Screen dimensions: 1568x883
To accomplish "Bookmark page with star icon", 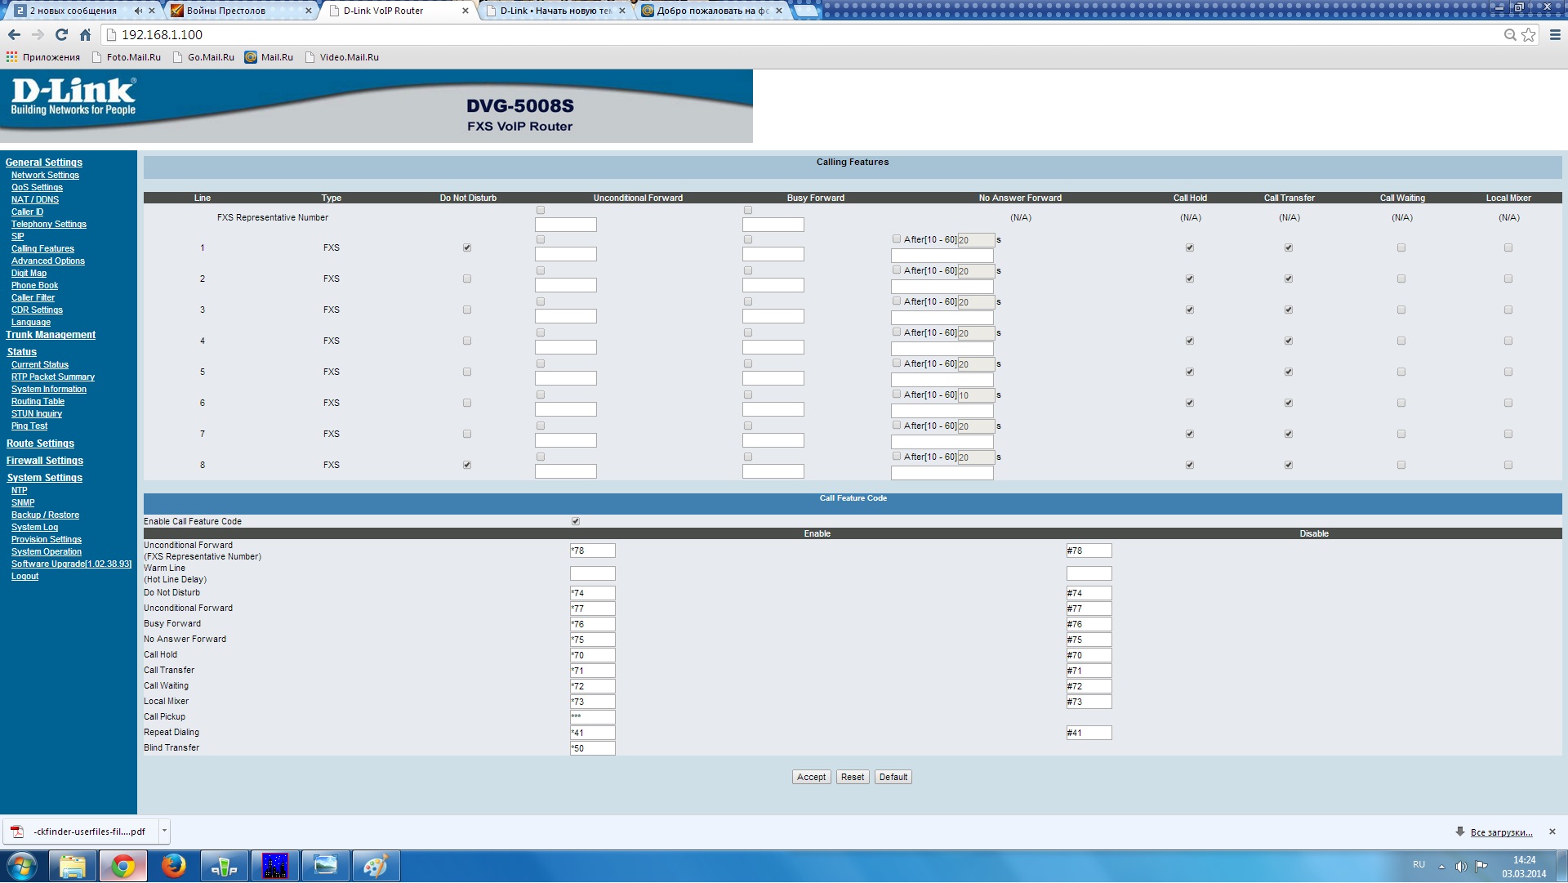I will tap(1528, 34).
